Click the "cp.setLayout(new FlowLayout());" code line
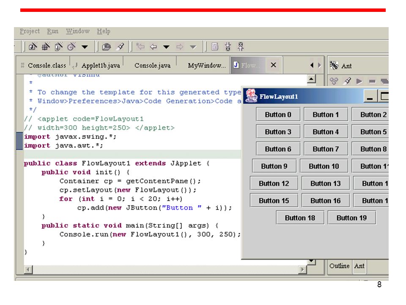The image size is (406, 305). 128,190
